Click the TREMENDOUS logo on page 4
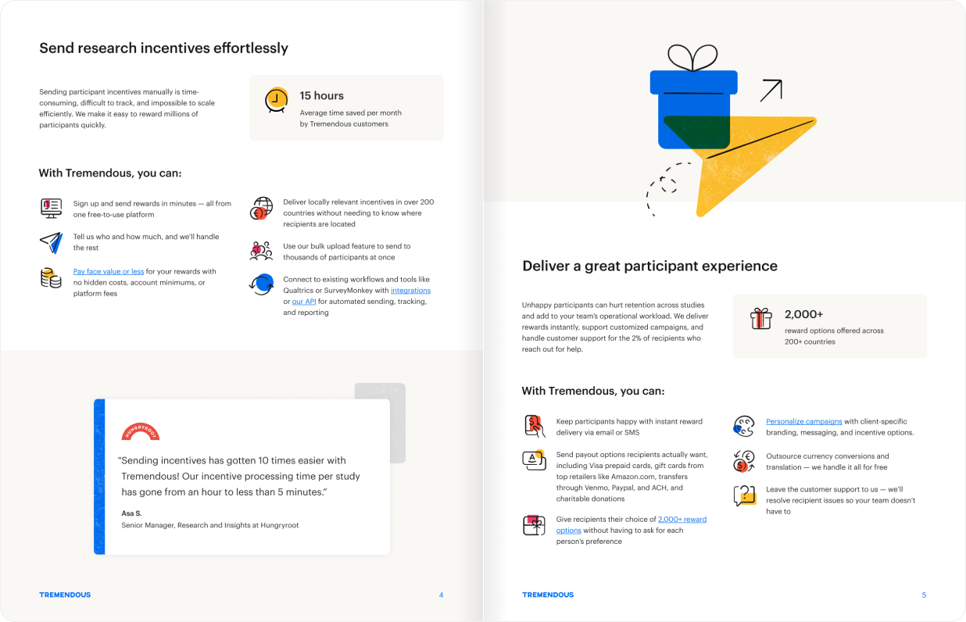Screen dimensions: 966x622 pyautogui.click(x=65, y=595)
